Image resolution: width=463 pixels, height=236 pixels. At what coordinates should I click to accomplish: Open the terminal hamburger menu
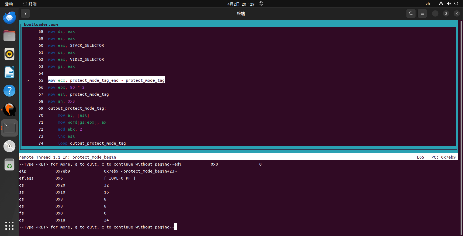pyautogui.click(x=422, y=13)
